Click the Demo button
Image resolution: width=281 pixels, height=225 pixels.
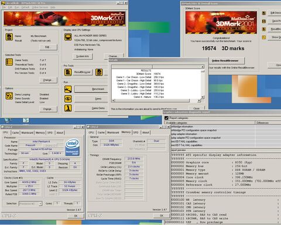[x=91, y=98]
